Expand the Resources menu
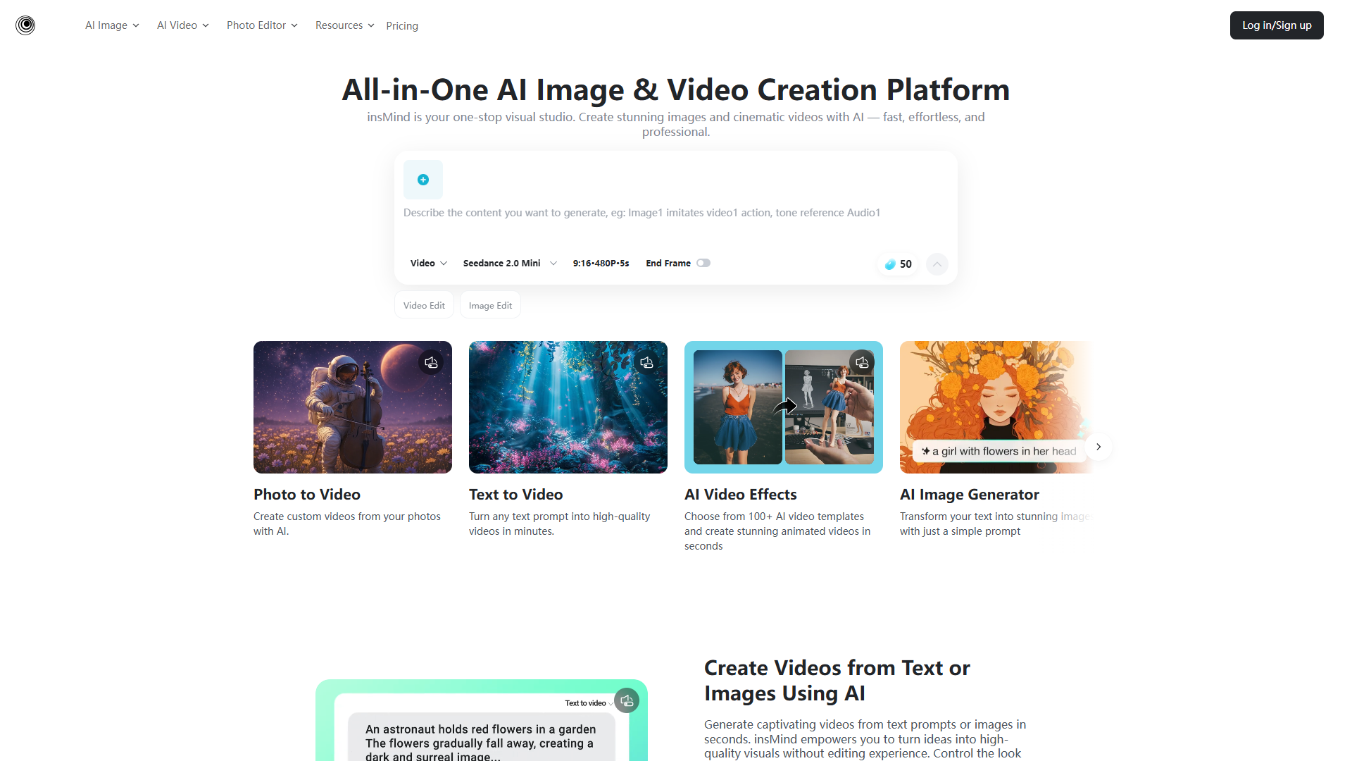The image size is (1352, 761). 345,25
